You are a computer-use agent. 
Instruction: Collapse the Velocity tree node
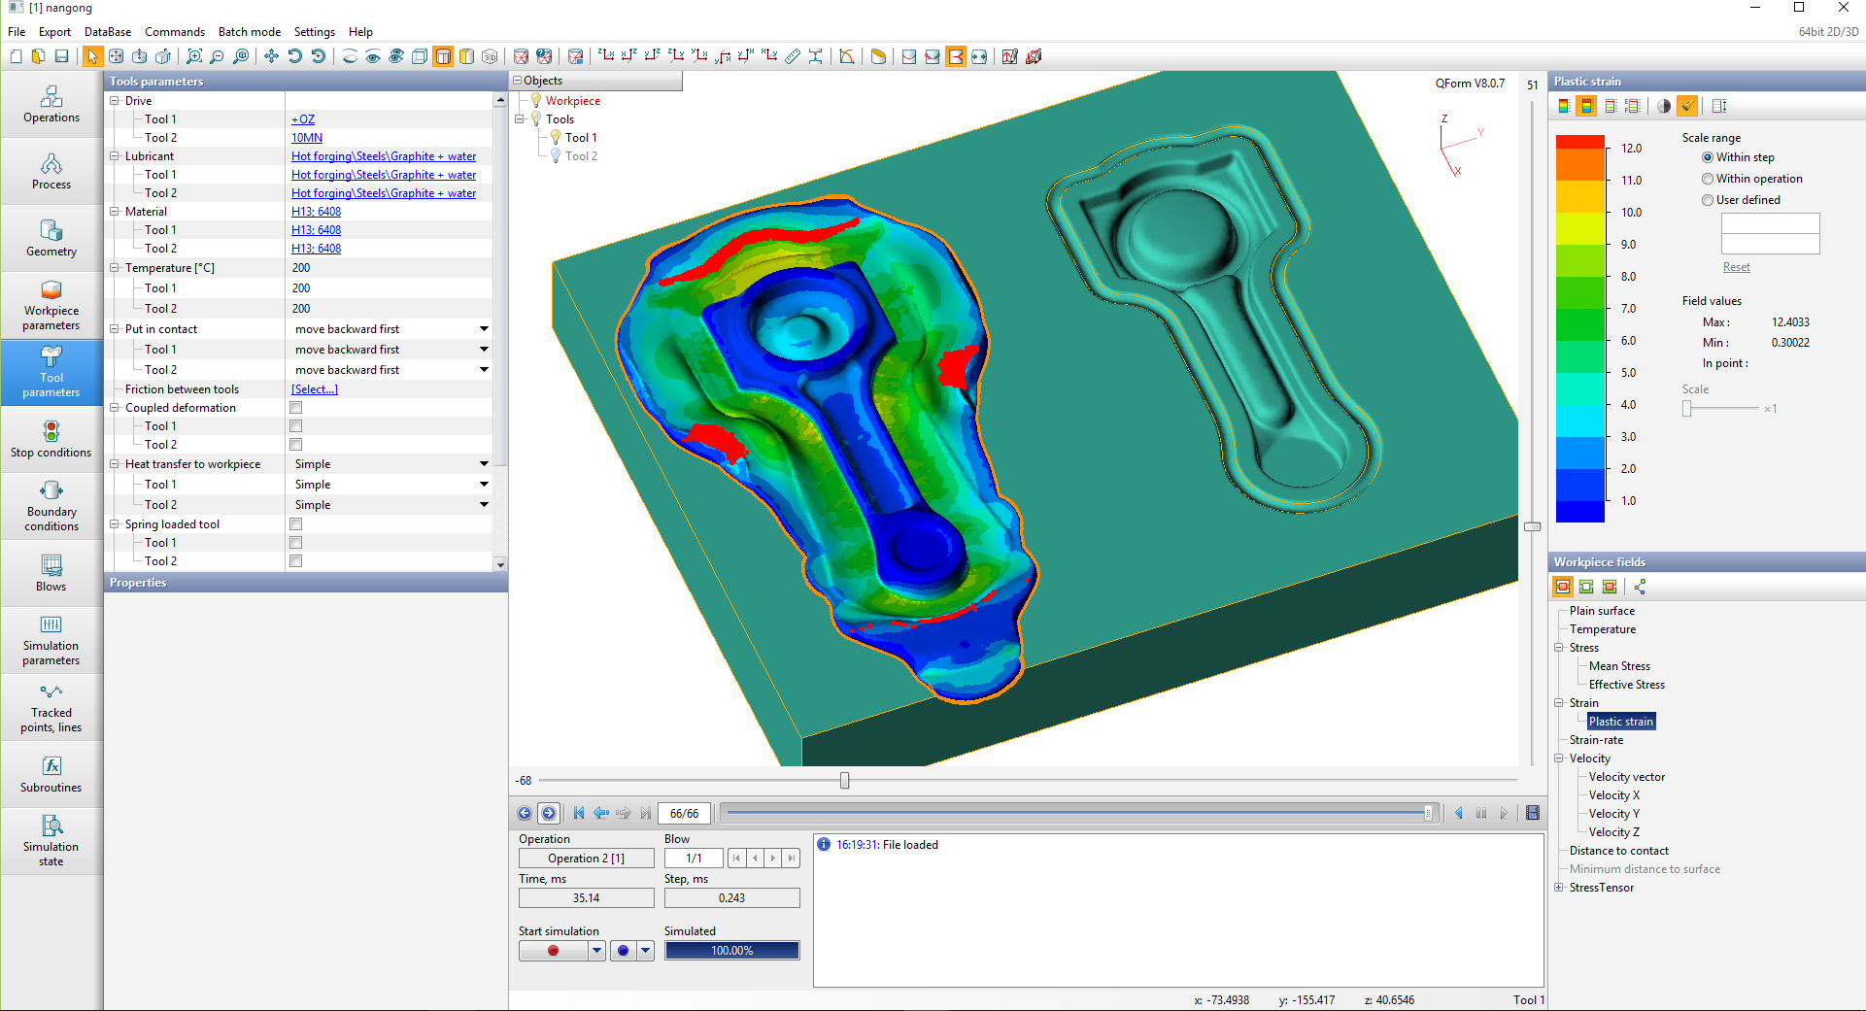point(1559,758)
